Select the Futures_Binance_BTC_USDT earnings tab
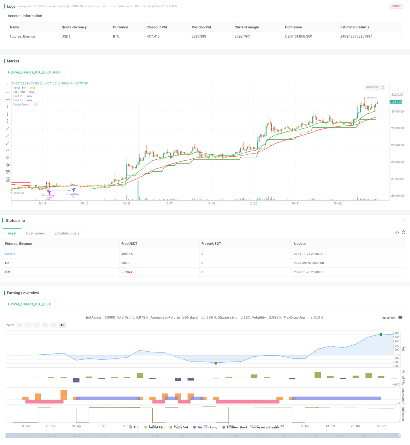Image resolution: width=410 pixels, height=445 pixels. click(x=30, y=304)
